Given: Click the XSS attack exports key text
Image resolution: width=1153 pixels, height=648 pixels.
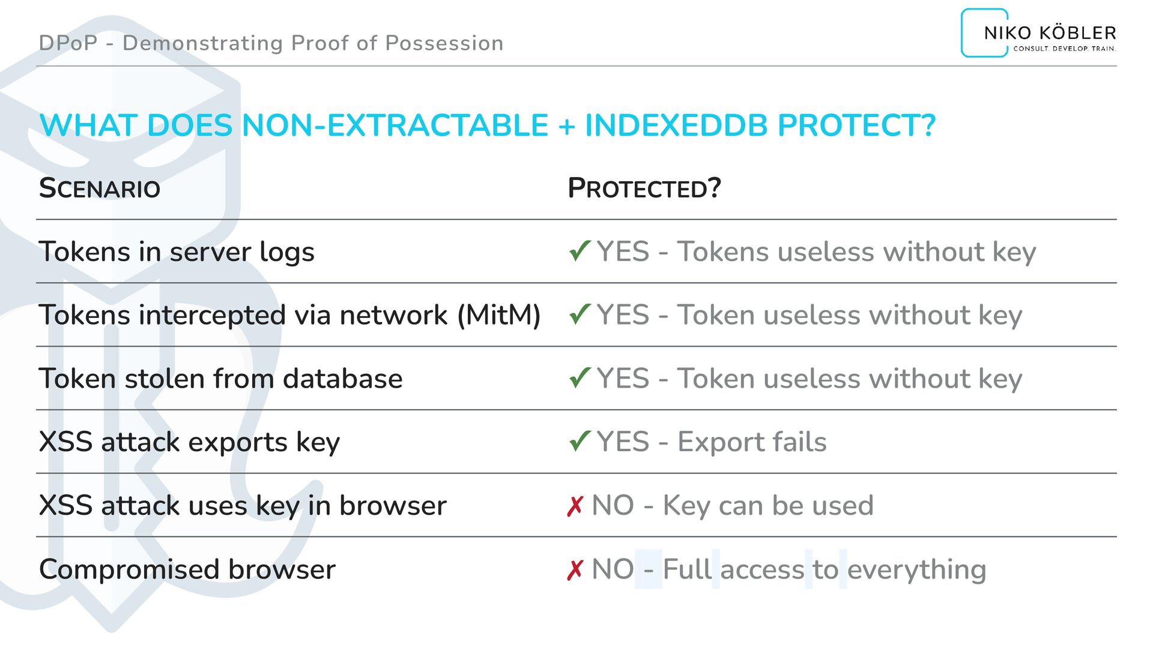Looking at the screenshot, I should click(x=189, y=442).
